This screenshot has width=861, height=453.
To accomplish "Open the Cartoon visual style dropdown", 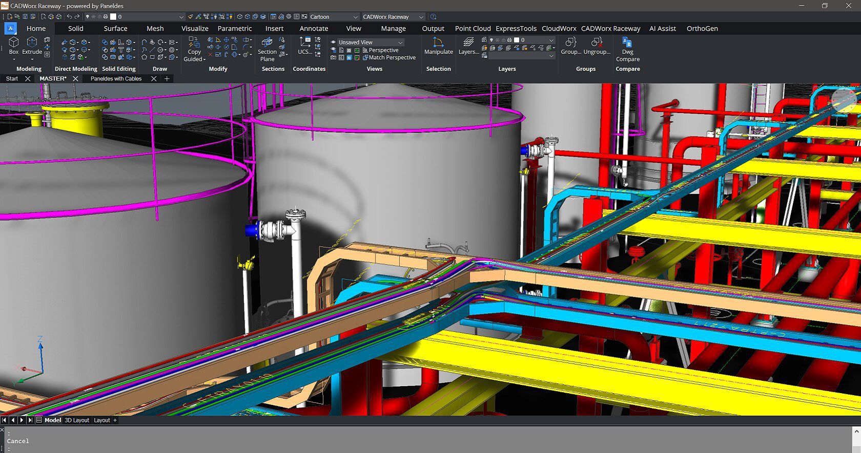I will 334,17.
